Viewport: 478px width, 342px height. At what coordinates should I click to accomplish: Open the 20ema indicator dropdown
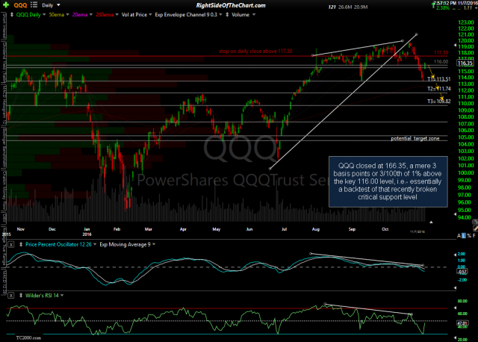pyautogui.click(x=91, y=15)
